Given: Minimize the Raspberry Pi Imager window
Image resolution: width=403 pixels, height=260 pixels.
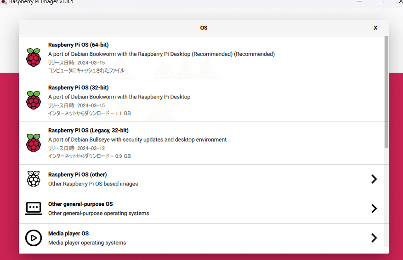Looking at the screenshot, I should click(x=359, y=1).
